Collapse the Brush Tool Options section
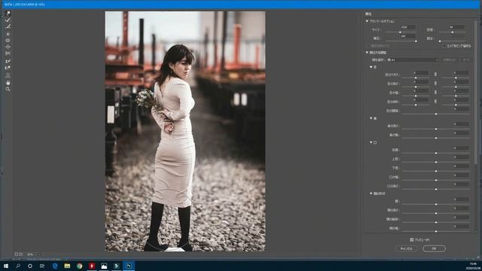The image size is (482, 271). (367, 21)
